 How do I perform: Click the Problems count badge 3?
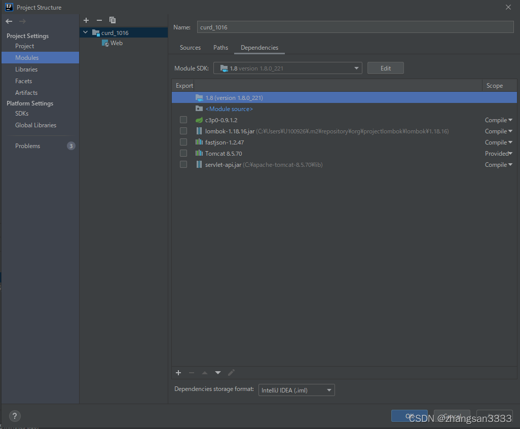point(71,146)
